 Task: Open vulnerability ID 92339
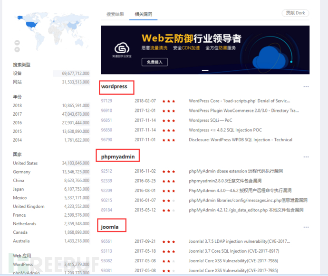tap(106, 181)
